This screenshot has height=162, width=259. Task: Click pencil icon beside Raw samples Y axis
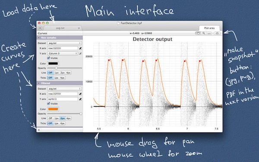point(80,54)
